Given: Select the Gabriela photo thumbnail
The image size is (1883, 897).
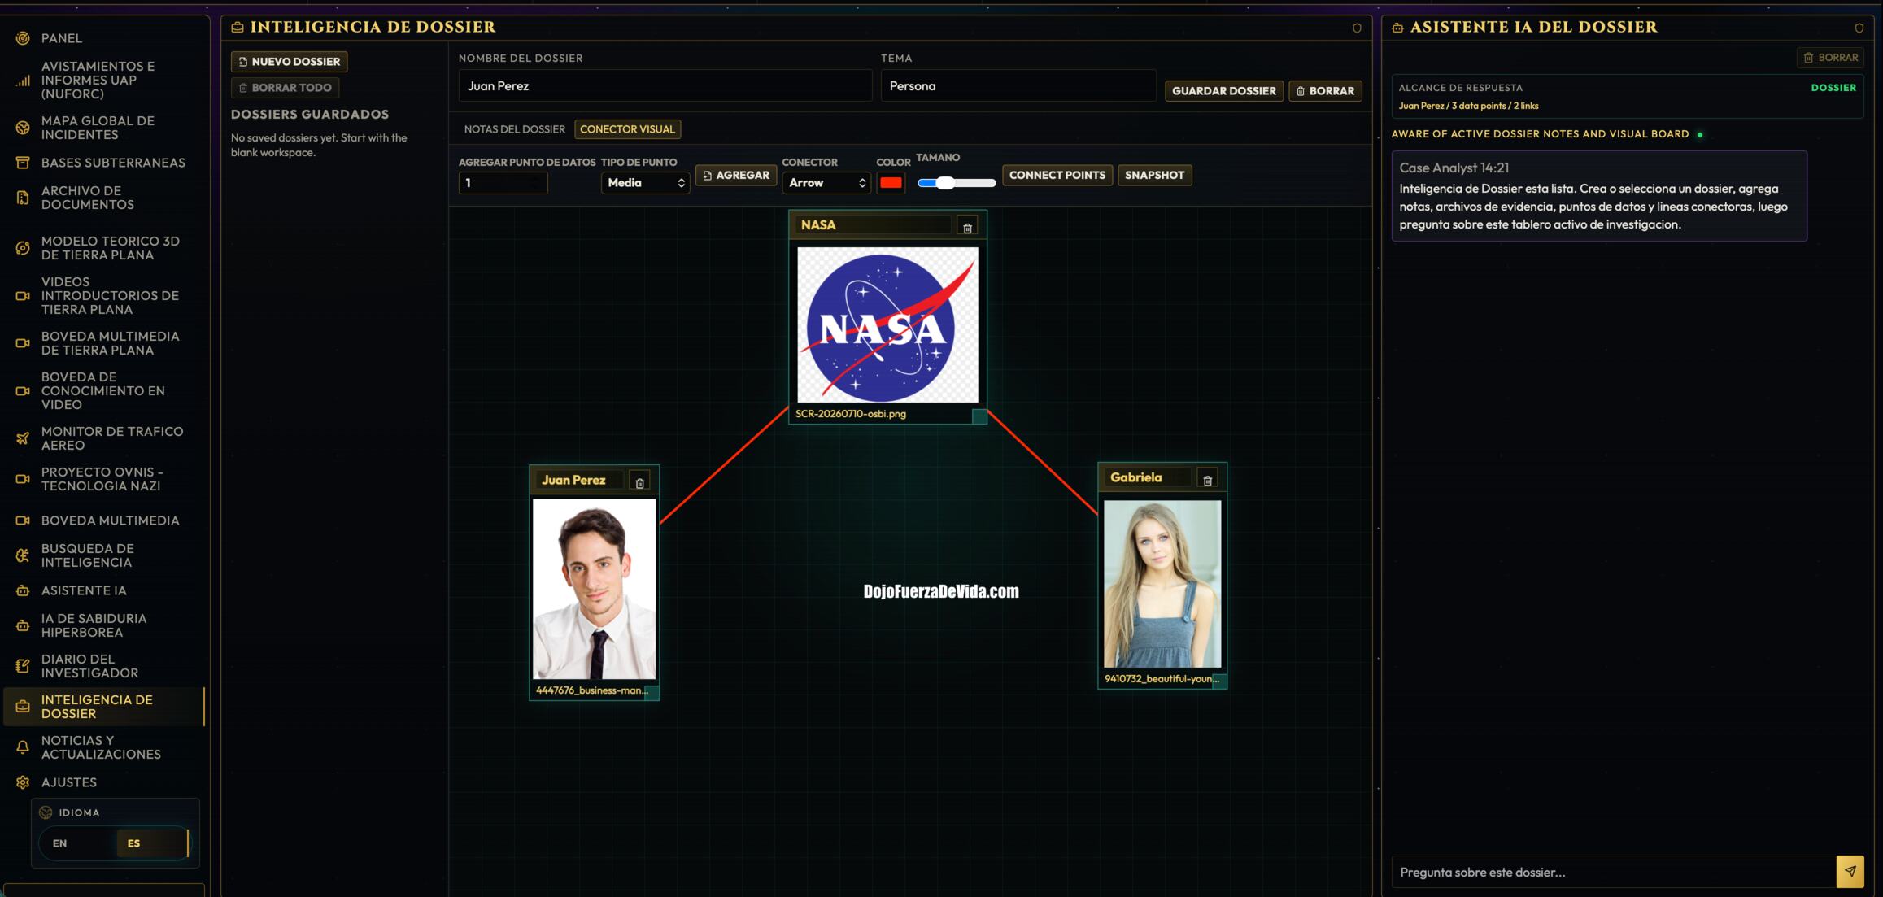Looking at the screenshot, I should [x=1162, y=584].
